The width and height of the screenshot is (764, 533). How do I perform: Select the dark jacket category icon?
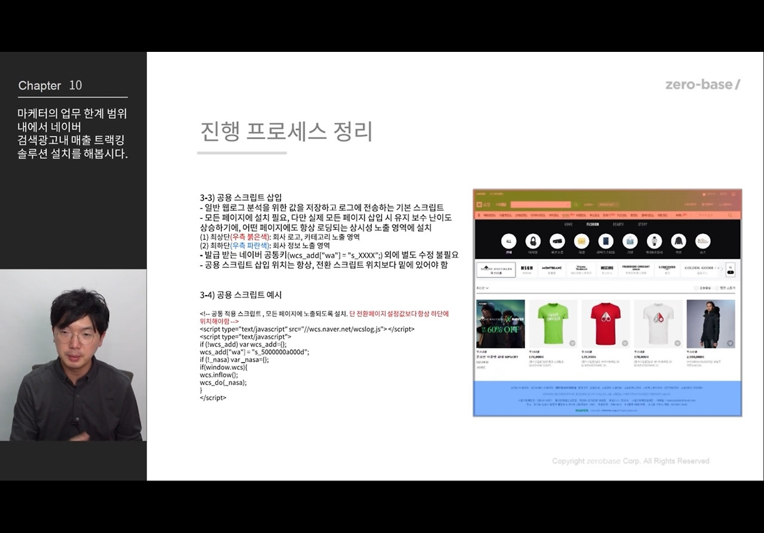tap(678, 241)
